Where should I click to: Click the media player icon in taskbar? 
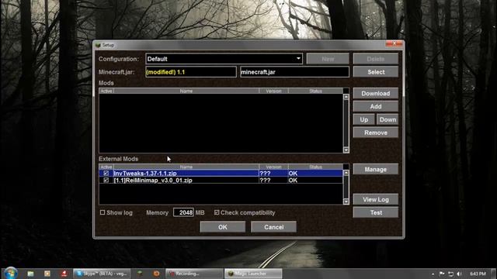click(47, 274)
